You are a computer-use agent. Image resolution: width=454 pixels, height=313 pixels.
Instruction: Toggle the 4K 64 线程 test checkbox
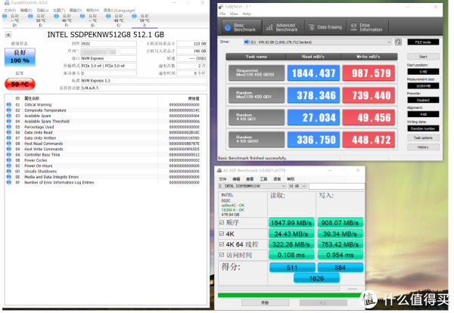[x=222, y=244]
